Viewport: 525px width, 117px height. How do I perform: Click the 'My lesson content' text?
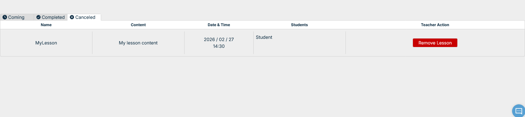[x=138, y=43]
